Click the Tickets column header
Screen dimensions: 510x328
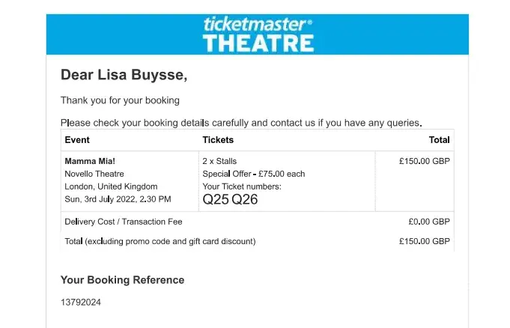click(x=218, y=140)
